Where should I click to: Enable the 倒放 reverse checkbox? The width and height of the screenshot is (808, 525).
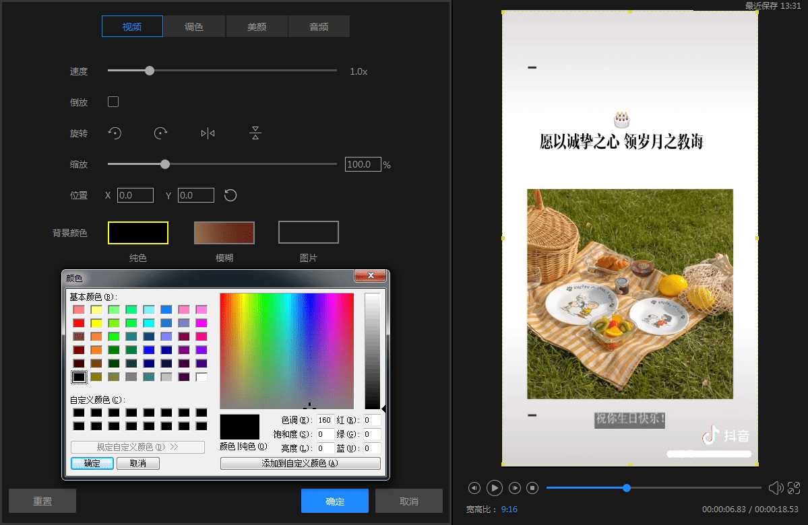pyautogui.click(x=113, y=102)
